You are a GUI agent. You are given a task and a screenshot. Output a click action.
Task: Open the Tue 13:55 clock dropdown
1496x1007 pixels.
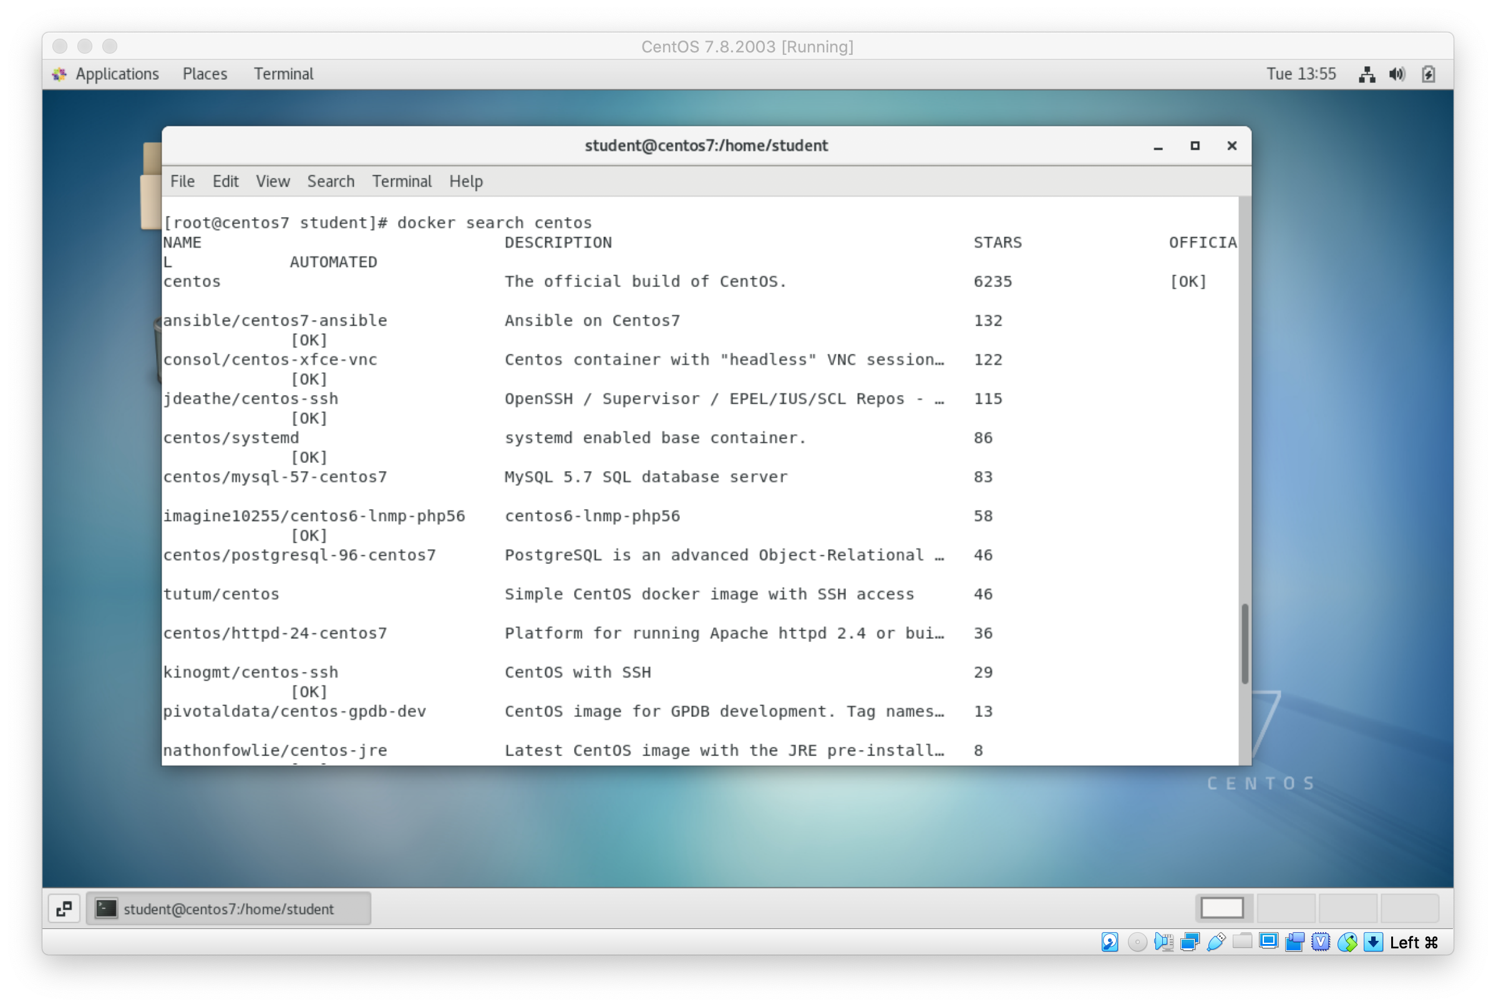point(1301,74)
